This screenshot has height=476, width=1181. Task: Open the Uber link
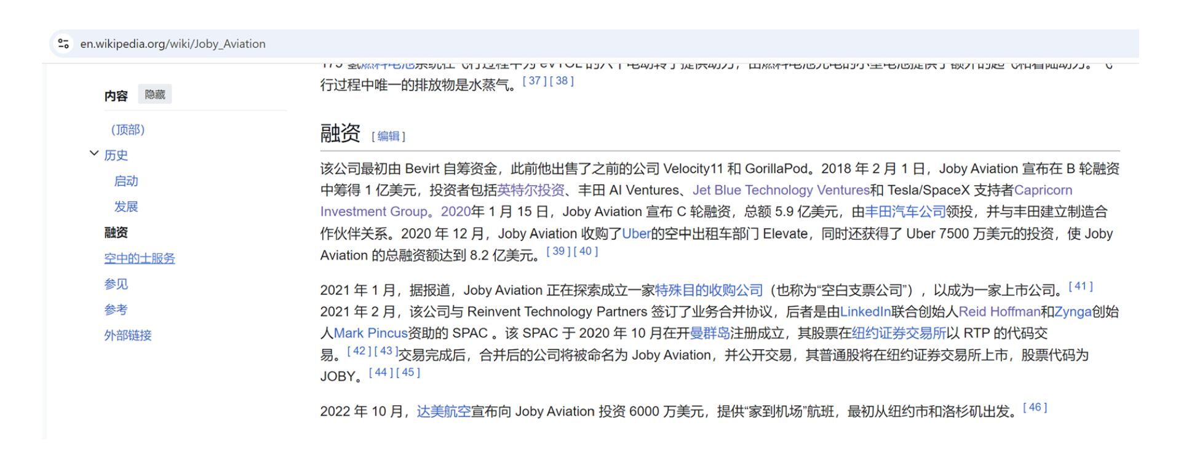(x=637, y=234)
